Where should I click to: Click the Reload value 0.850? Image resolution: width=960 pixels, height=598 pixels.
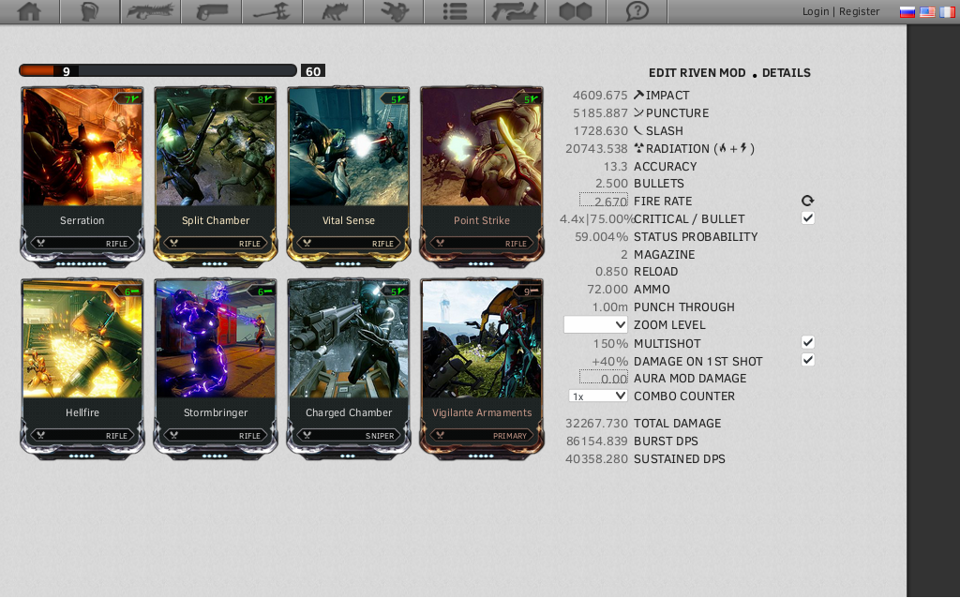611,271
